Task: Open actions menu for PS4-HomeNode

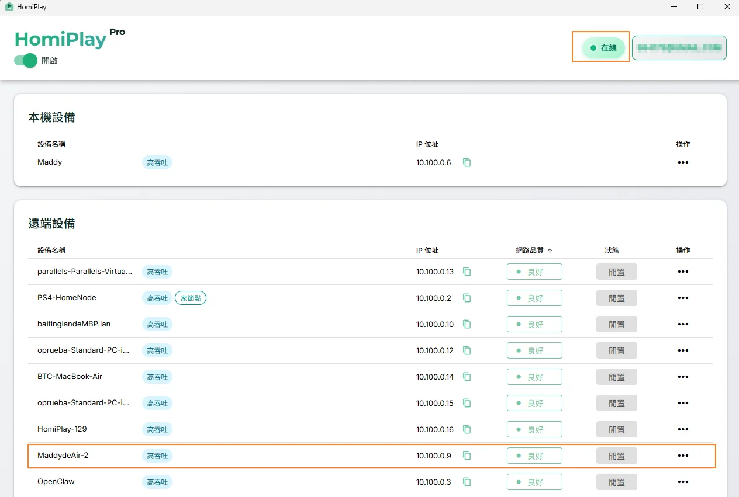Action: pyautogui.click(x=683, y=298)
